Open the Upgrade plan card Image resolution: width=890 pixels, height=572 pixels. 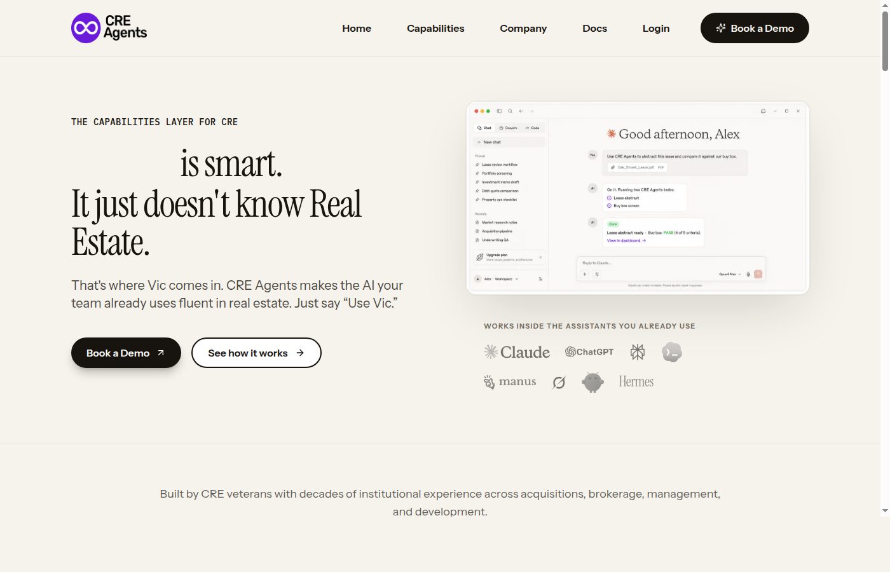pyautogui.click(x=509, y=257)
